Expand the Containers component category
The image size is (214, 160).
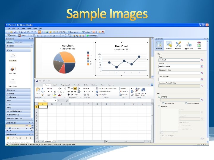[x=18, y=90]
